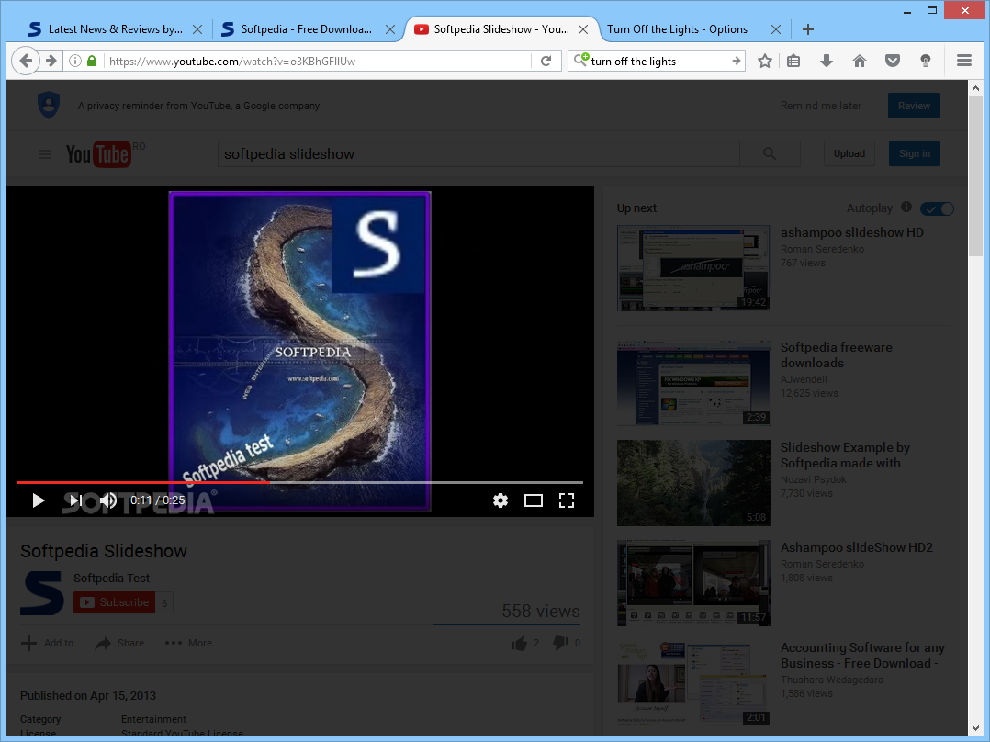Image resolution: width=990 pixels, height=742 pixels.
Task: Open ashampoo slideshow HD thumbnail
Action: tap(694, 268)
